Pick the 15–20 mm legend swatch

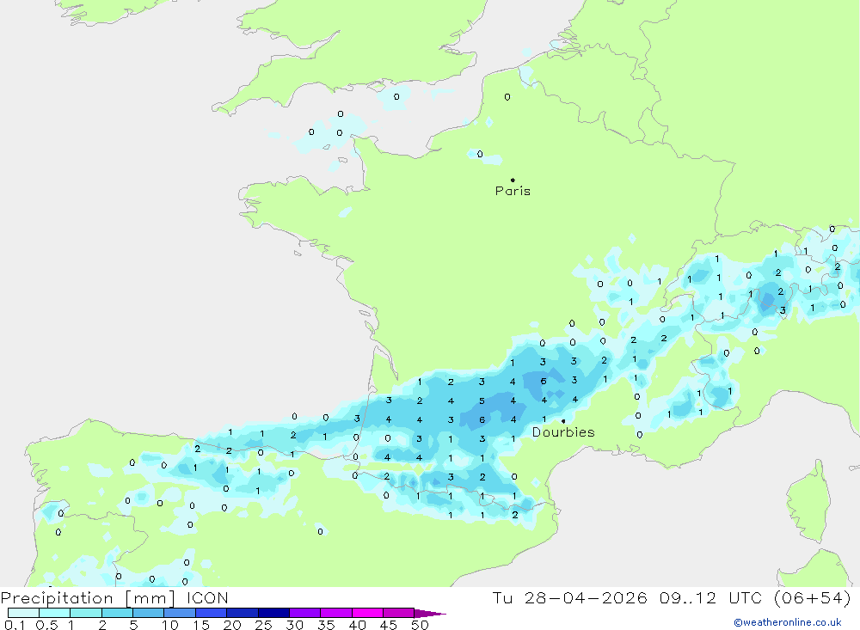pos(212,613)
